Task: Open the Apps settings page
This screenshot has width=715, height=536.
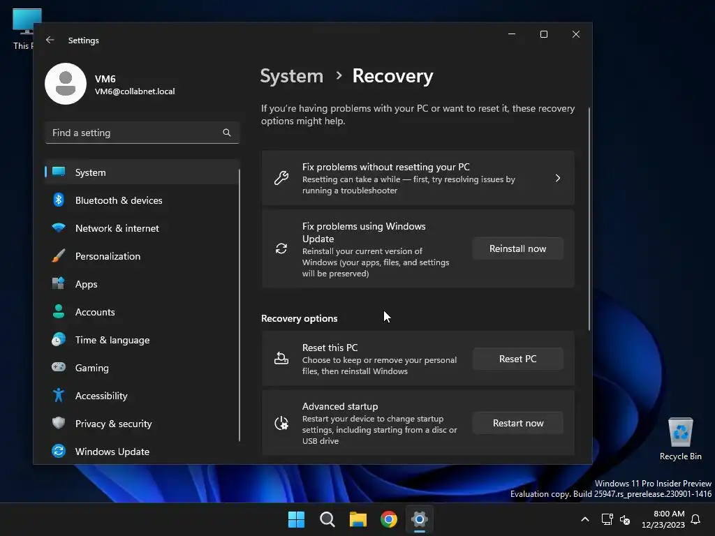Action: click(142, 284)
